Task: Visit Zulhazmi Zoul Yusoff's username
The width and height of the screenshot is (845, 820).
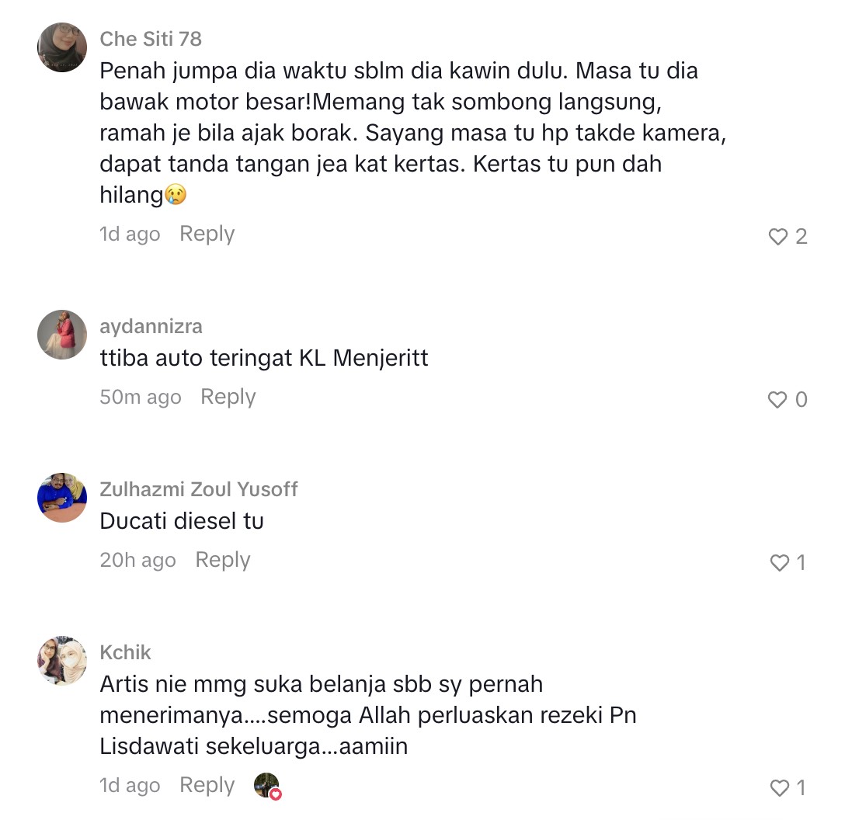Action: 198,489
